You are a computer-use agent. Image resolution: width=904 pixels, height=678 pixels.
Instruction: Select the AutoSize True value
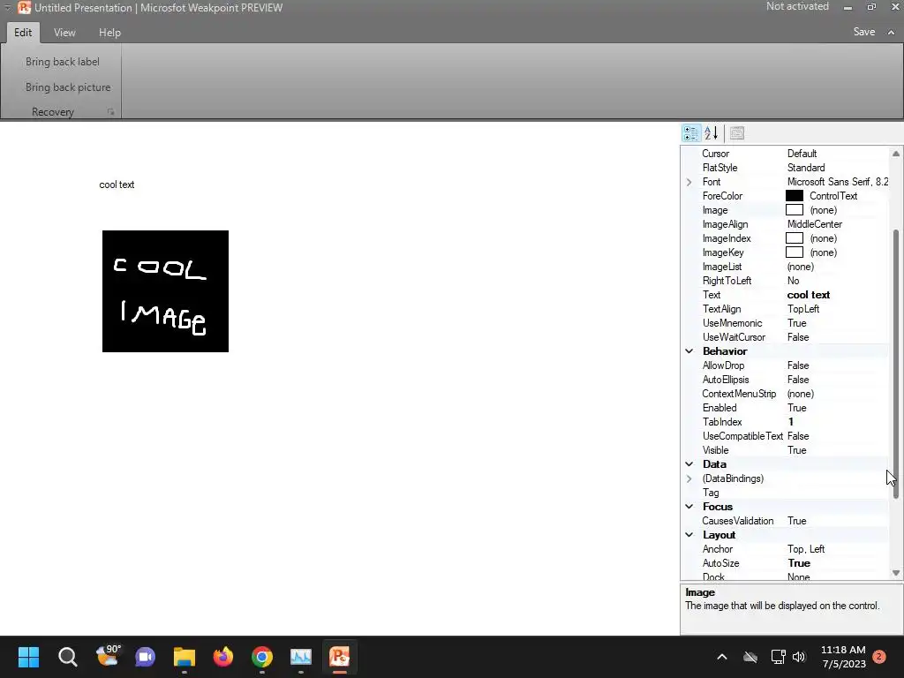pos(799,563)
